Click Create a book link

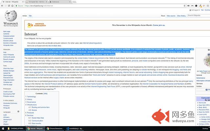8,92
